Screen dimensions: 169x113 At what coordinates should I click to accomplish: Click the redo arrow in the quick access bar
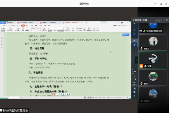click(x=17, y=26)
